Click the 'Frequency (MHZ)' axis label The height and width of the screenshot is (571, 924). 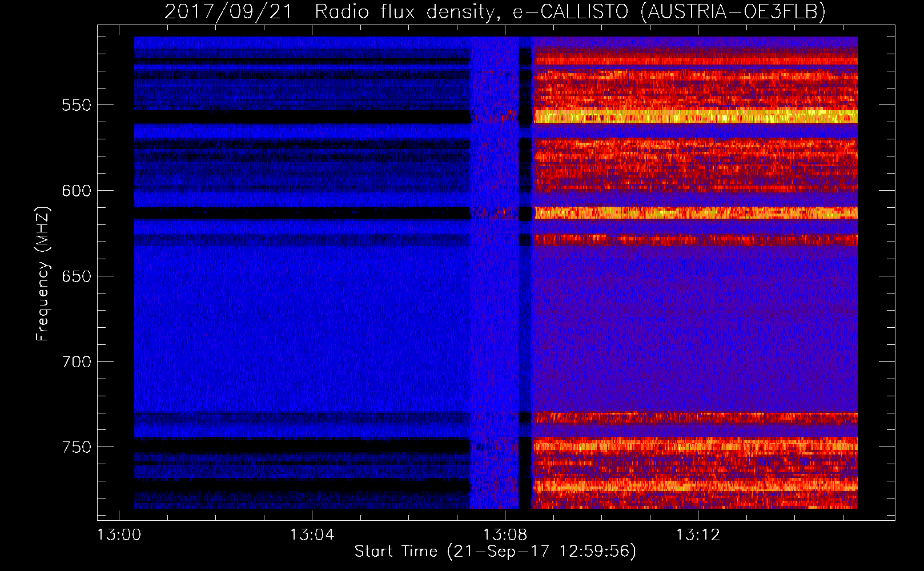[43, 274]
